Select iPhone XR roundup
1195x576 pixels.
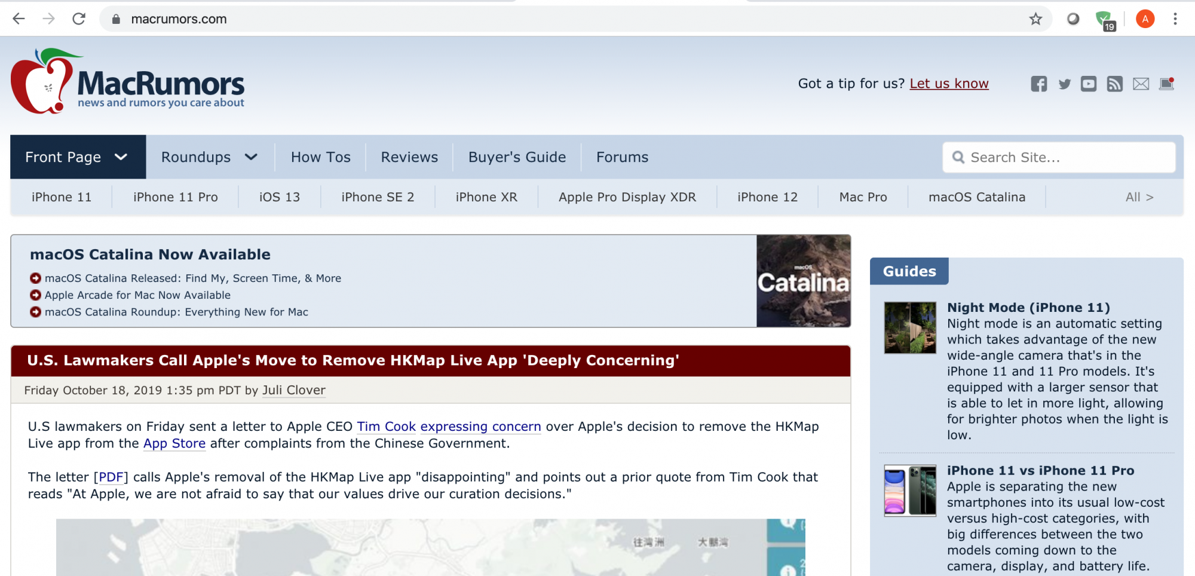click(486, 197)
